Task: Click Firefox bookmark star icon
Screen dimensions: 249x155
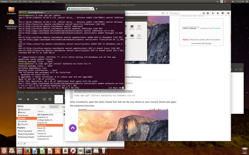Action: pyautogui.click(x=204, y=13)
